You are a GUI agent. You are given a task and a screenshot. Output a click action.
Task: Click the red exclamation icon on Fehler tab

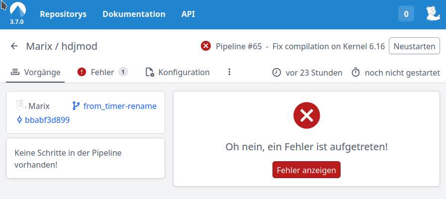(x=82, y=72)
